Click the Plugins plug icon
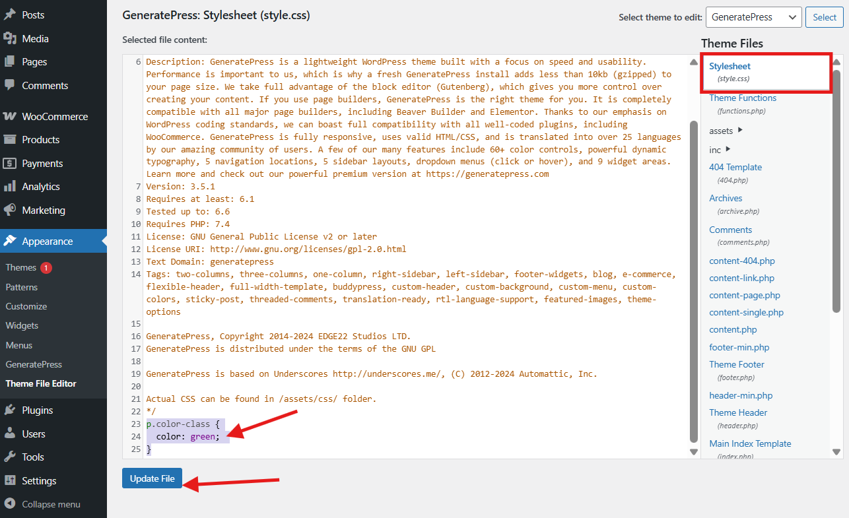Image resolution: width=849 pixels, height=518 pixels. coord(10,410)
